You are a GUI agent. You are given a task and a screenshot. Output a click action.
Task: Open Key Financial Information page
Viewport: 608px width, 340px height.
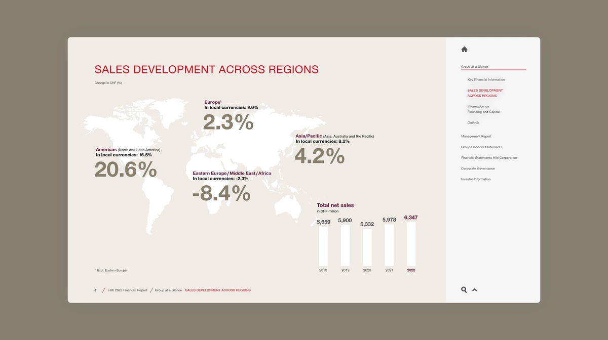coord(486,80)
